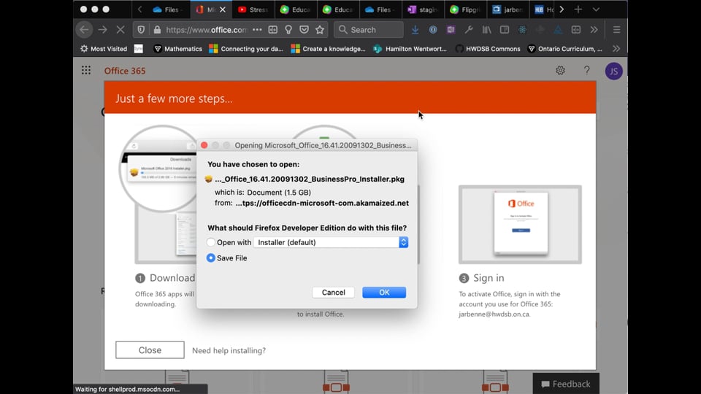The image size is (701, 394).
Task: Open tracking protection shield icon
Action: coord(141,30)
